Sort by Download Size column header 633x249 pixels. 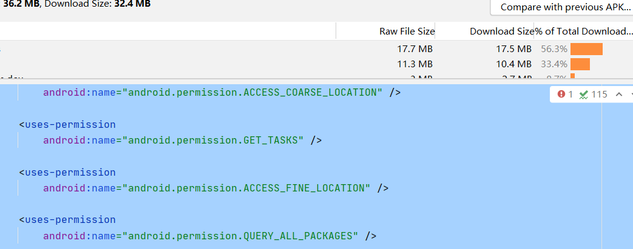[501, 31]
